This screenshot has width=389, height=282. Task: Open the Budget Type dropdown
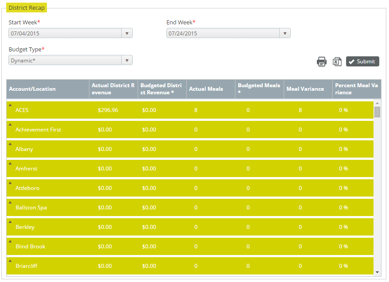point(127,61)
